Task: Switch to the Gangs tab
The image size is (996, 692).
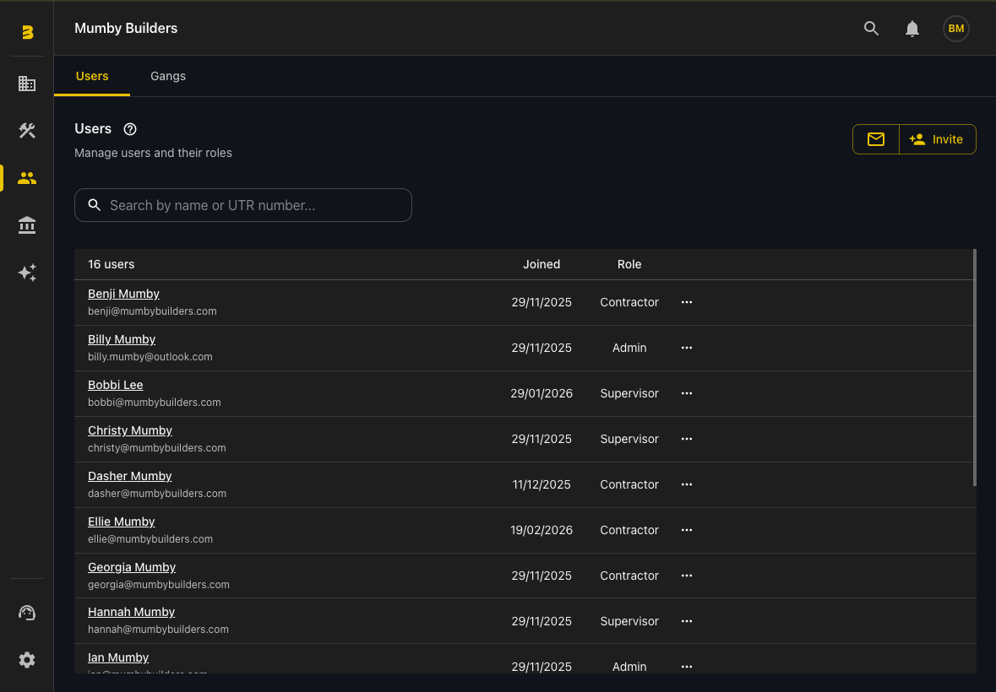Action: tap(168, 76)
